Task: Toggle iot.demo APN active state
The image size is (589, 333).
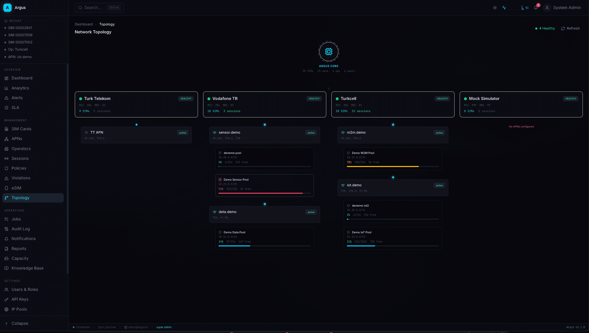Action: 439,185
